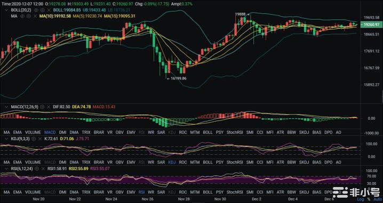
Task: Open RSI(6,12,24) settings gear
Action: (x=37, y=168)
